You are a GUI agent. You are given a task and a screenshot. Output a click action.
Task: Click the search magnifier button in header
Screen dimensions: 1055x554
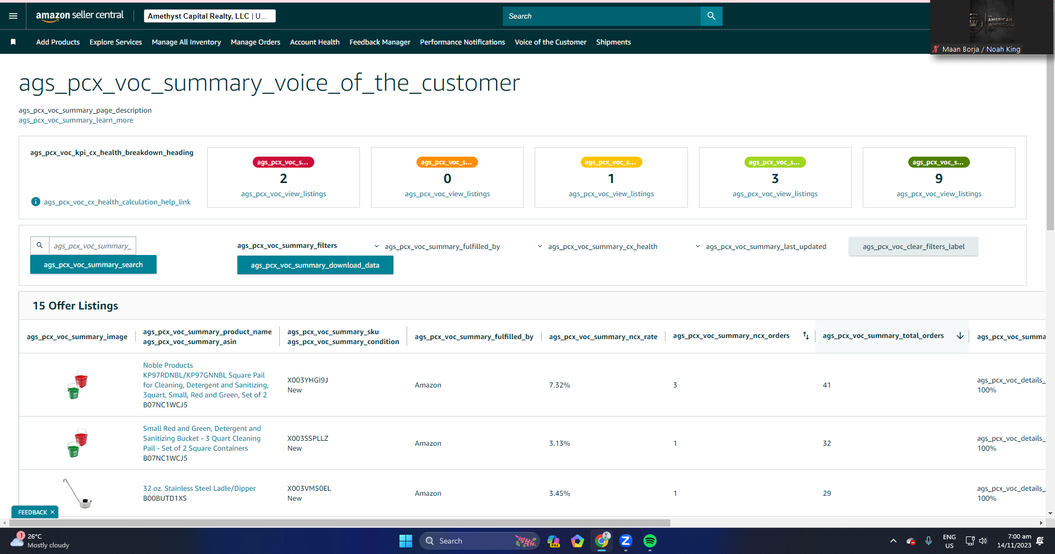[711, 16]
